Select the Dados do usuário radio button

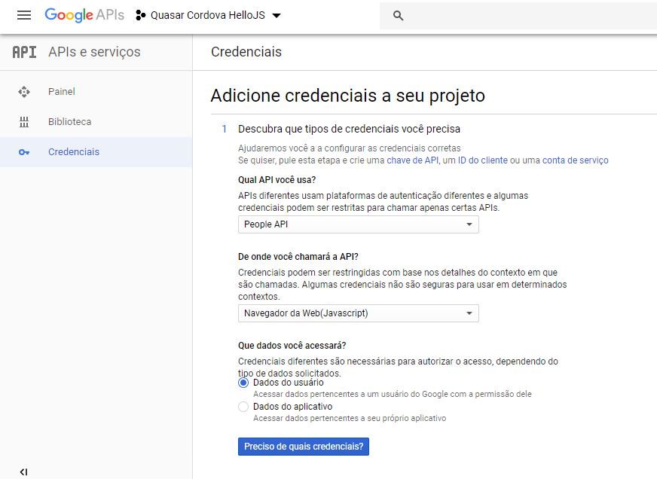click(x=243, y=383)
